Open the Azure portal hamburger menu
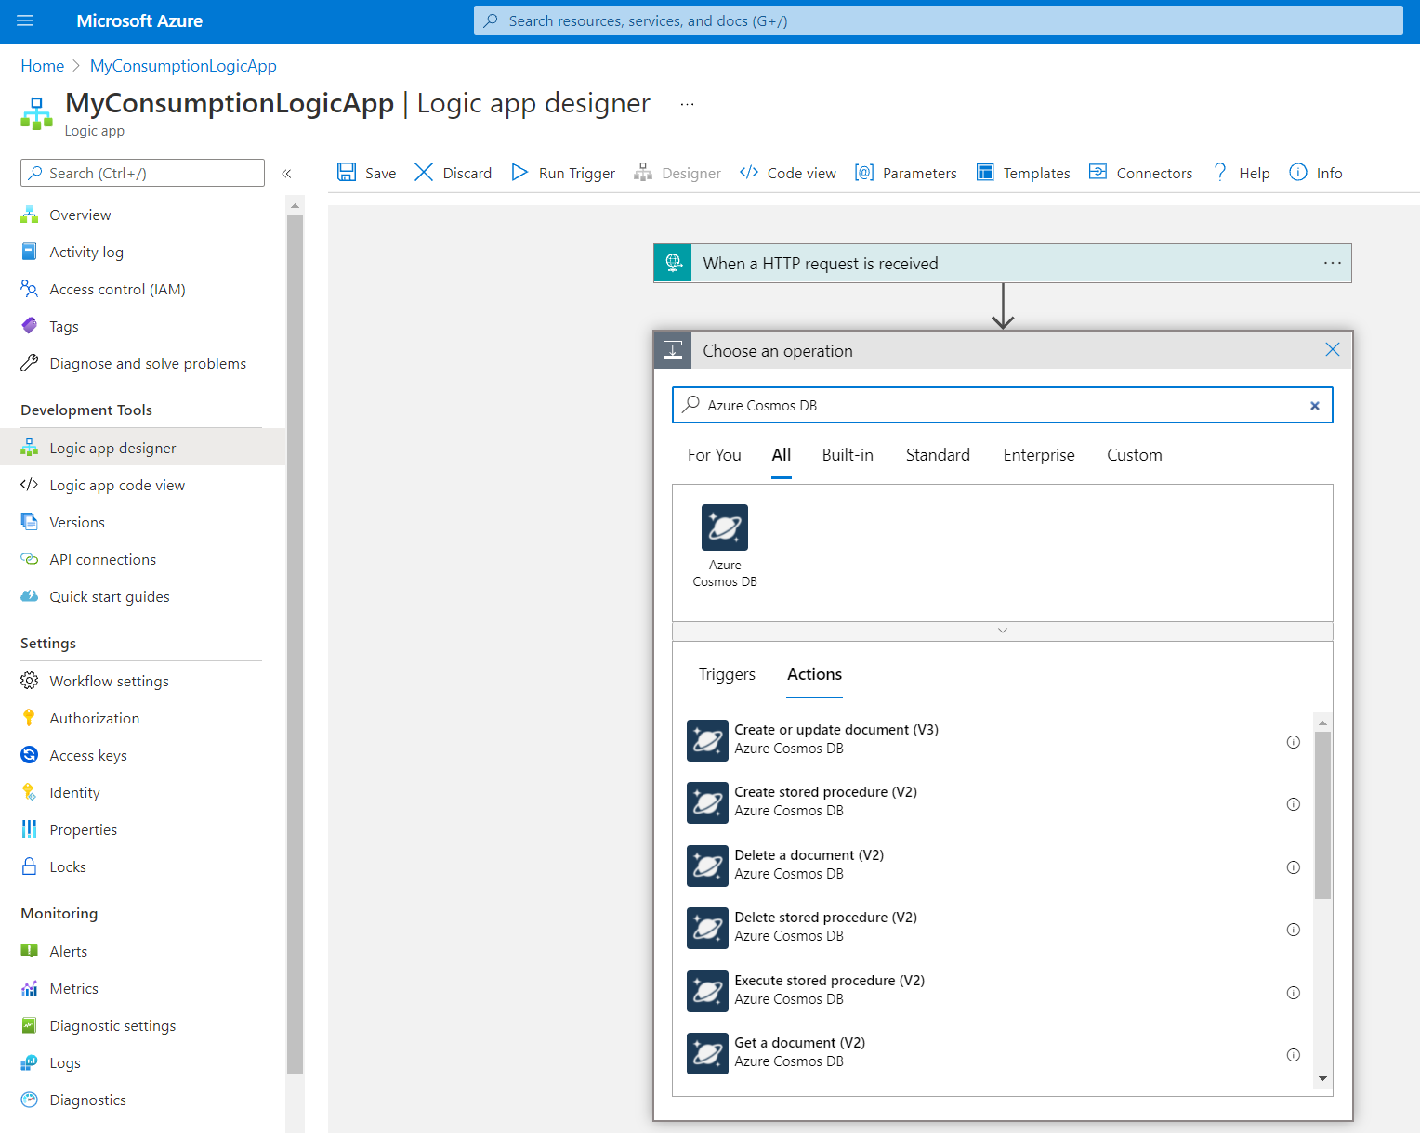 25,20
